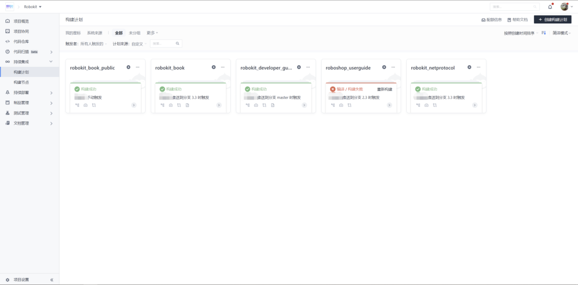Open the 帮助文档 help link
Viewport: 578px width, 285px height.
517,20
